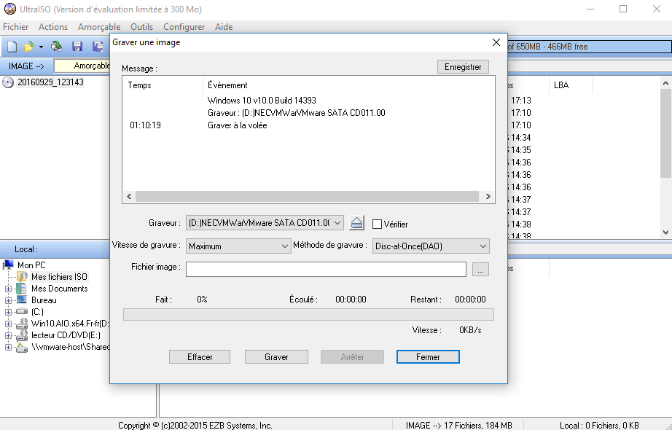
Task: Click the browse (...) button for Fichier image
Action: [480, 269]
